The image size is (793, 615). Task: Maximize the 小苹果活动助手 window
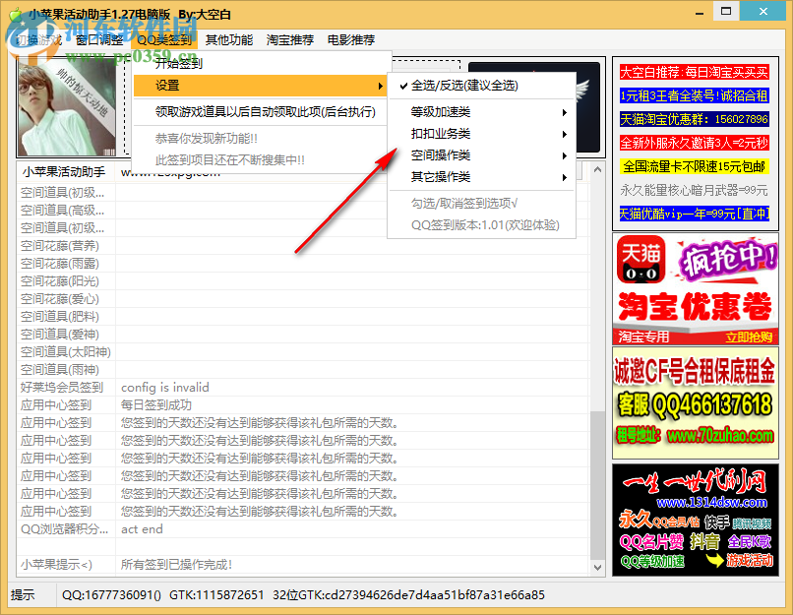[726, 11]
